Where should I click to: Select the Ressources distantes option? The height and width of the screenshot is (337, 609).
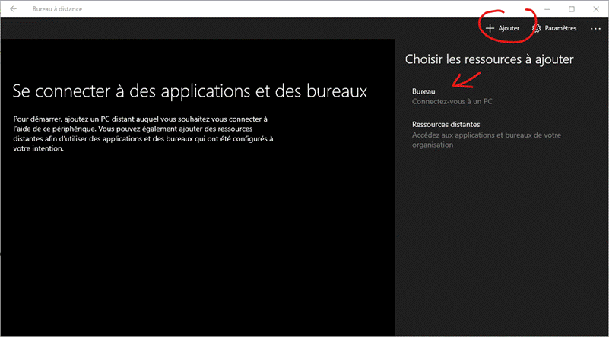[x=446, y=124]
